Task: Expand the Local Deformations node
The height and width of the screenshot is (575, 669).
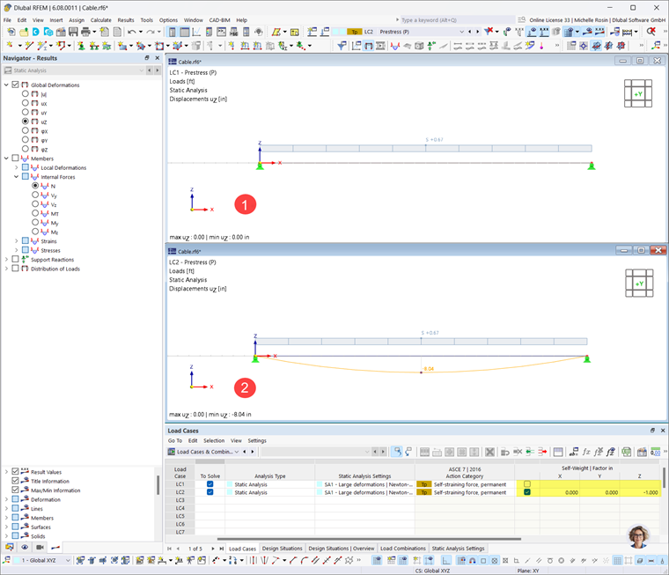Action: [x=16, y=167]
